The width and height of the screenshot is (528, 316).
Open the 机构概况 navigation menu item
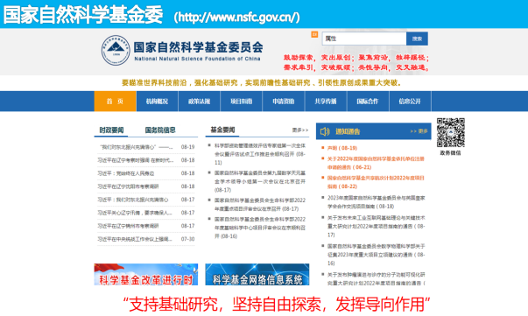click(x=157, y=102)
